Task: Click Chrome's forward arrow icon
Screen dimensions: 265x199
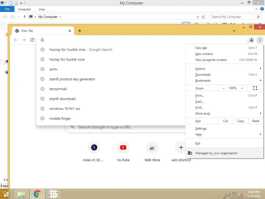Action: (x=24, y=40)
